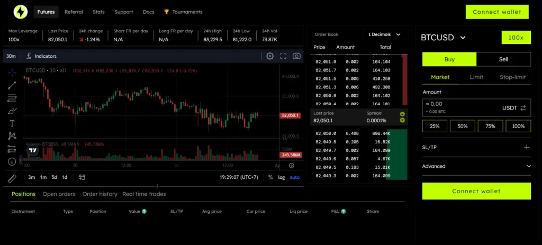
Task: Expand the Advanced section
Action: (x=476, y=166)
